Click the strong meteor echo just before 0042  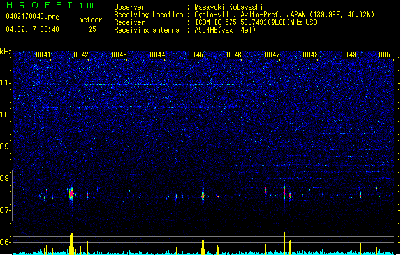coord(71,194)
